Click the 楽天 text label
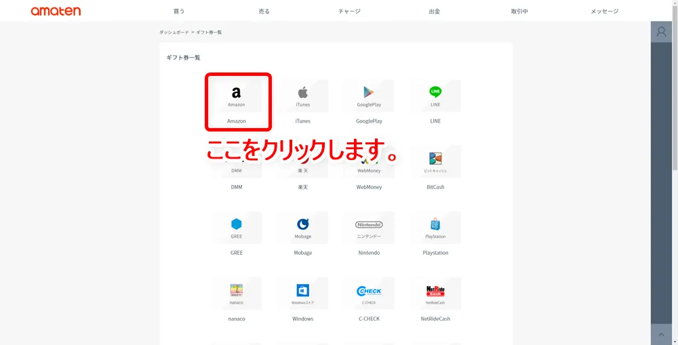The image size is (678, 345). (x=302, y=187)
